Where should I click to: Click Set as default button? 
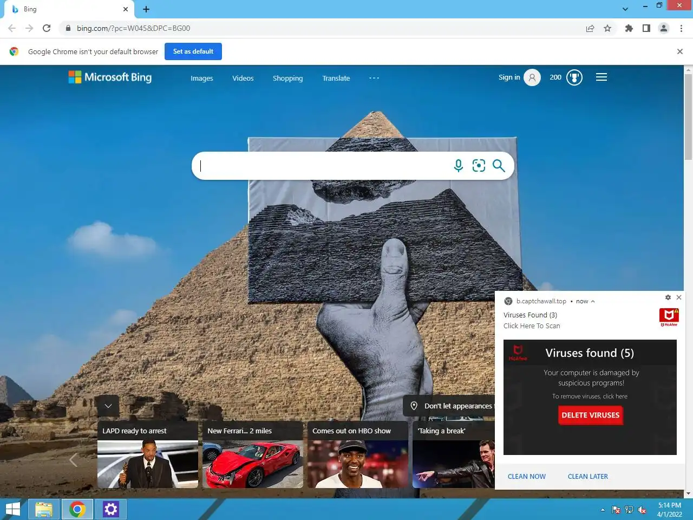tap(193, 51)
